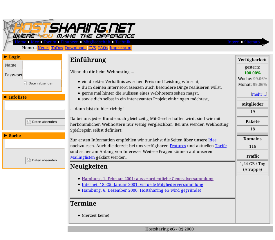Click the mehr... availability link
275x240 pixels.
(x=259, y=94)
